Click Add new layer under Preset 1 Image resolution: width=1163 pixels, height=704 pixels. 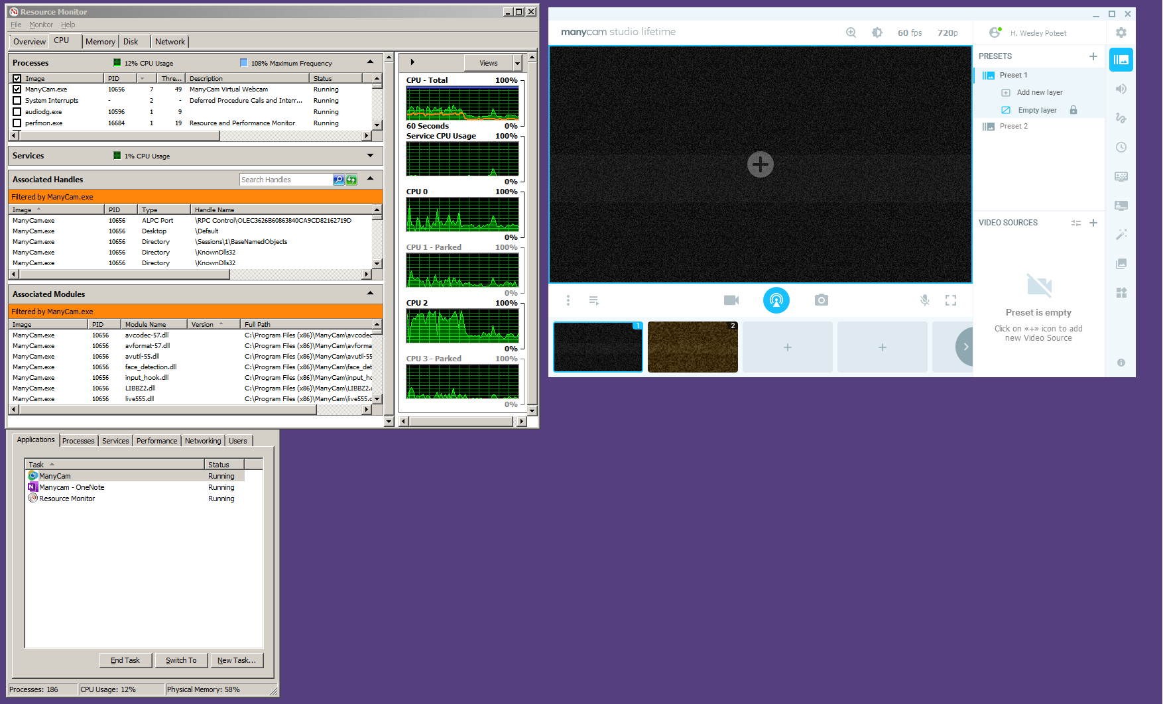pos(1040,92)
